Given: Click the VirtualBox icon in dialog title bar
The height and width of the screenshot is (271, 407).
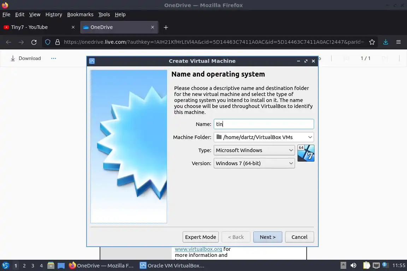Looking at the screenshot, I should click(92, 61).
